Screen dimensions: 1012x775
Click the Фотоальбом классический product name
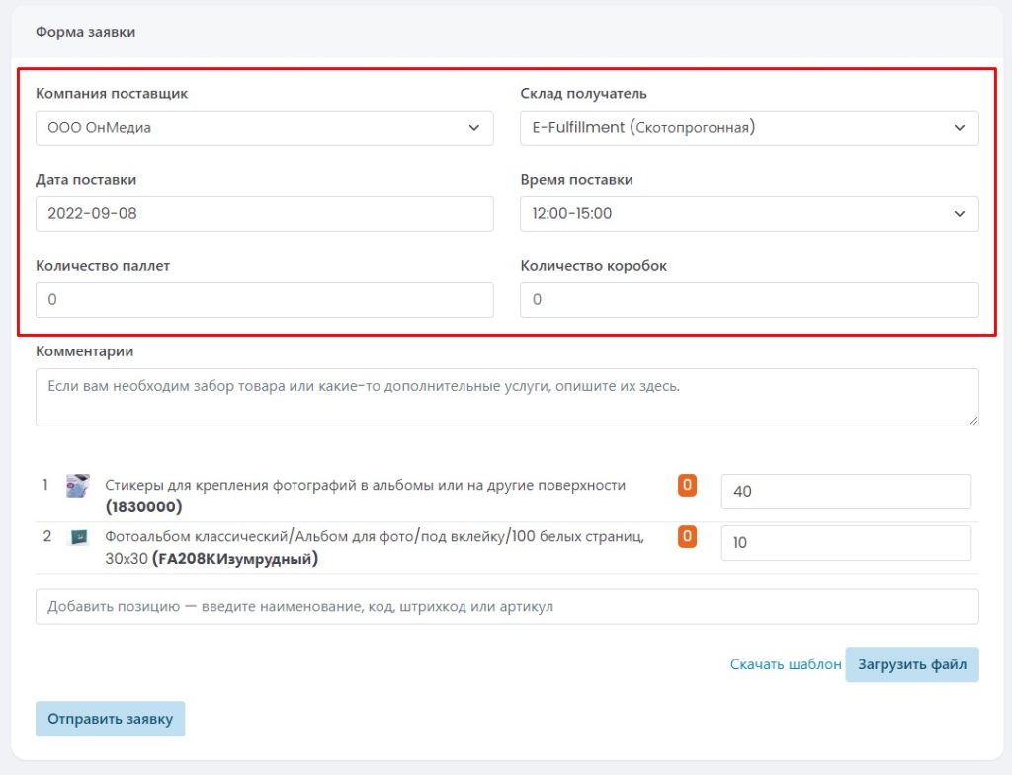coord(374,547)
